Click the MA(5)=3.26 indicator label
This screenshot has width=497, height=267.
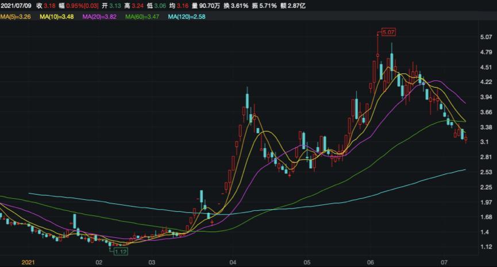tap(16, 17)
